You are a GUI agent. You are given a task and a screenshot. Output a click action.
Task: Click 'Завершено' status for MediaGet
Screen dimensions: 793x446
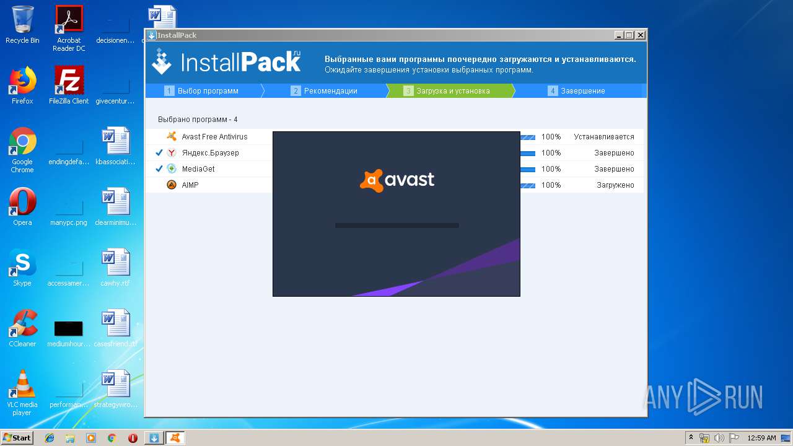[614, 168]
